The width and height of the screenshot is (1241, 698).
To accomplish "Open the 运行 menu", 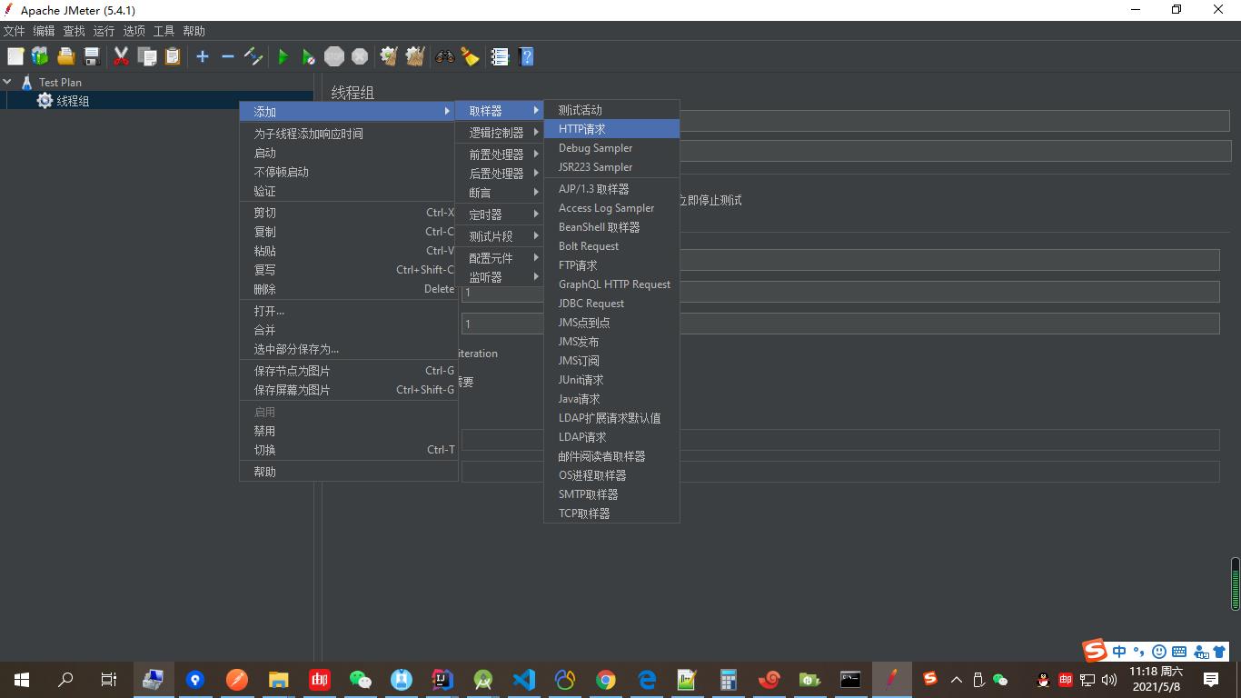I will 104,31.
